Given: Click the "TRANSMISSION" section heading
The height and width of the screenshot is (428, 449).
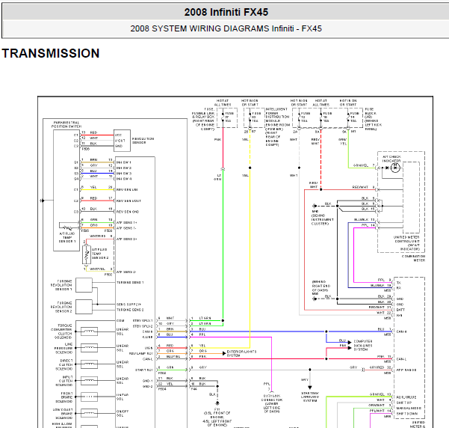Looking at the screenshot, I should pos(51,53).
